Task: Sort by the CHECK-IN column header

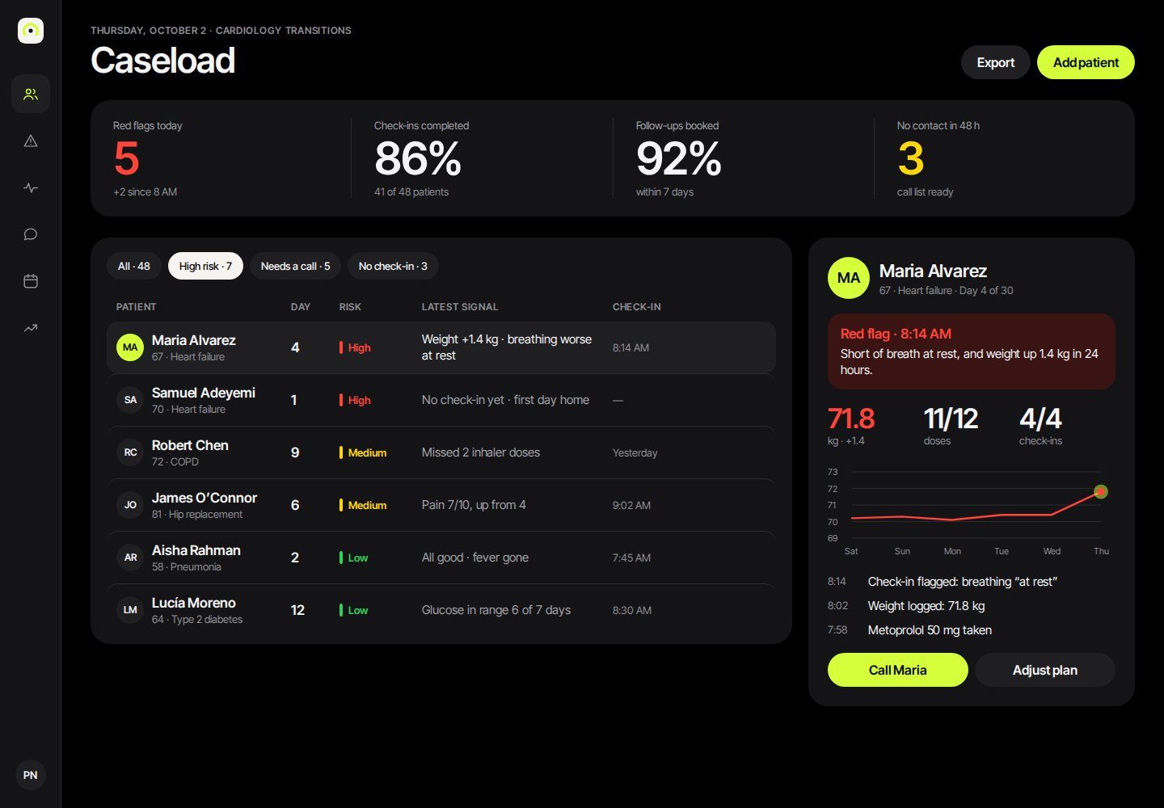Action: pos(636,307)
